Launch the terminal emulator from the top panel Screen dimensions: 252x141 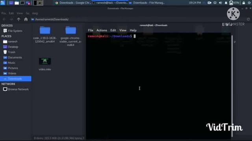[x=22, y=3]
